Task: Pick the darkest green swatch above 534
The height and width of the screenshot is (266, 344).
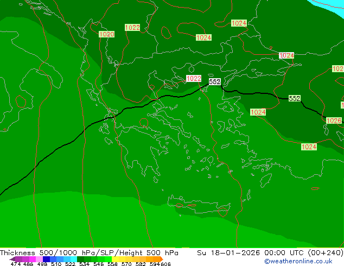Action: point(80,259)
